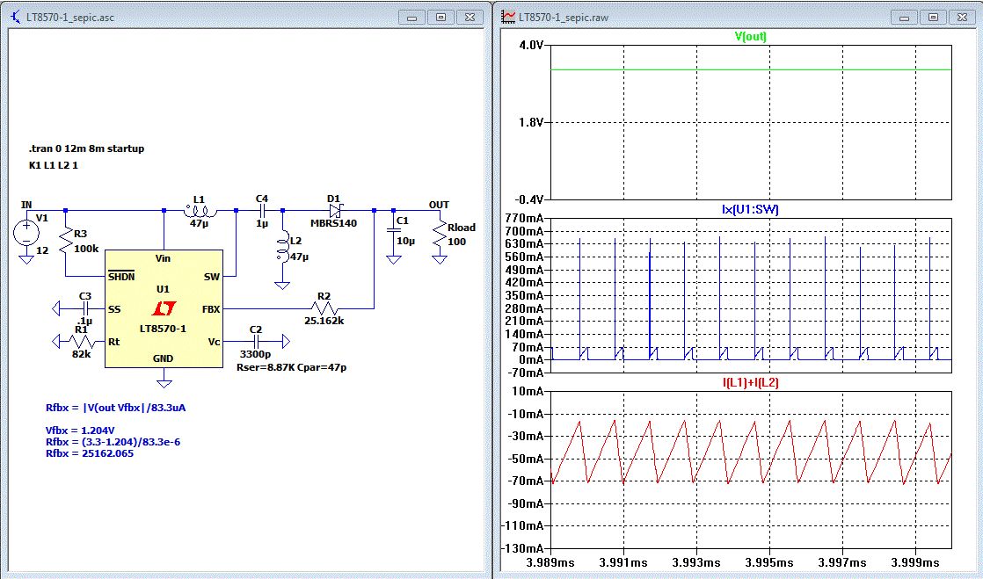Click the 3.989ms time axis label
This screenshot has width=983, height=579.
coord(551,561)
